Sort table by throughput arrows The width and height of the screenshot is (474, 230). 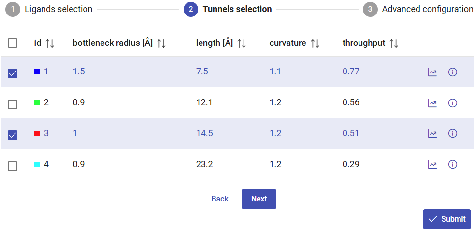point(394,43)
